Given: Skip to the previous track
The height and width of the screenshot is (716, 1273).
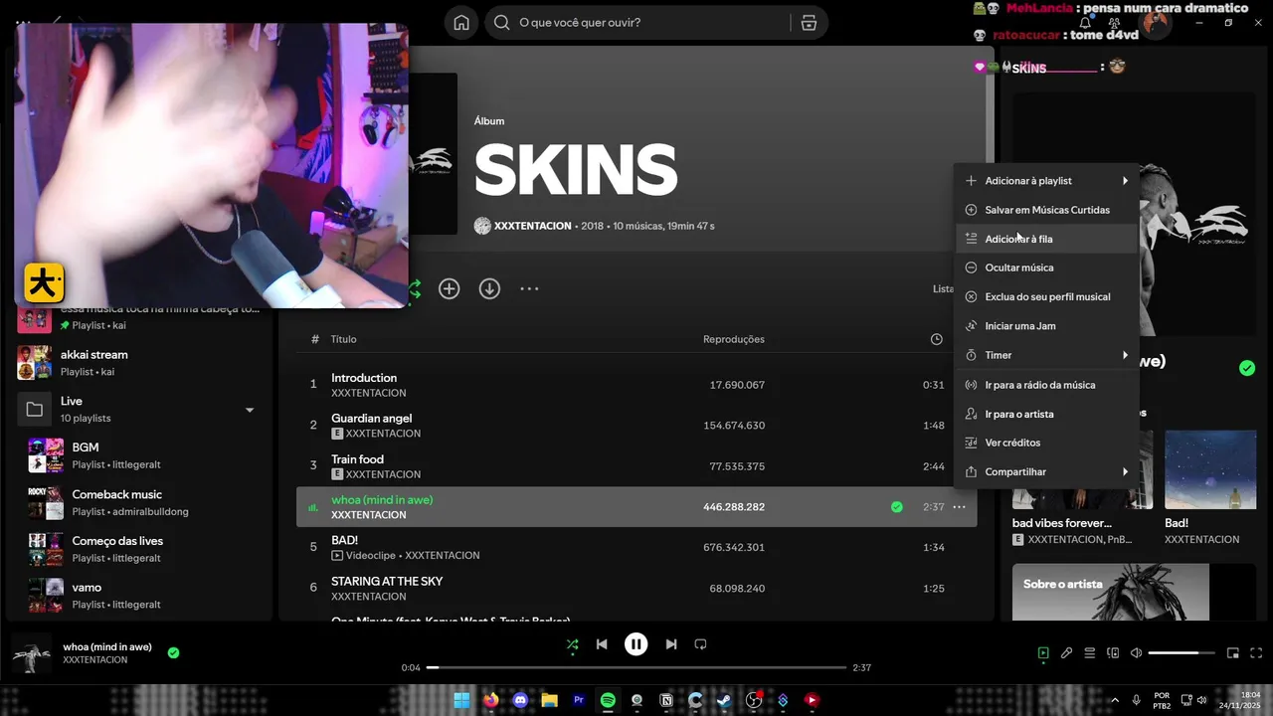Looking at the screenshot, I should (602, 644).
